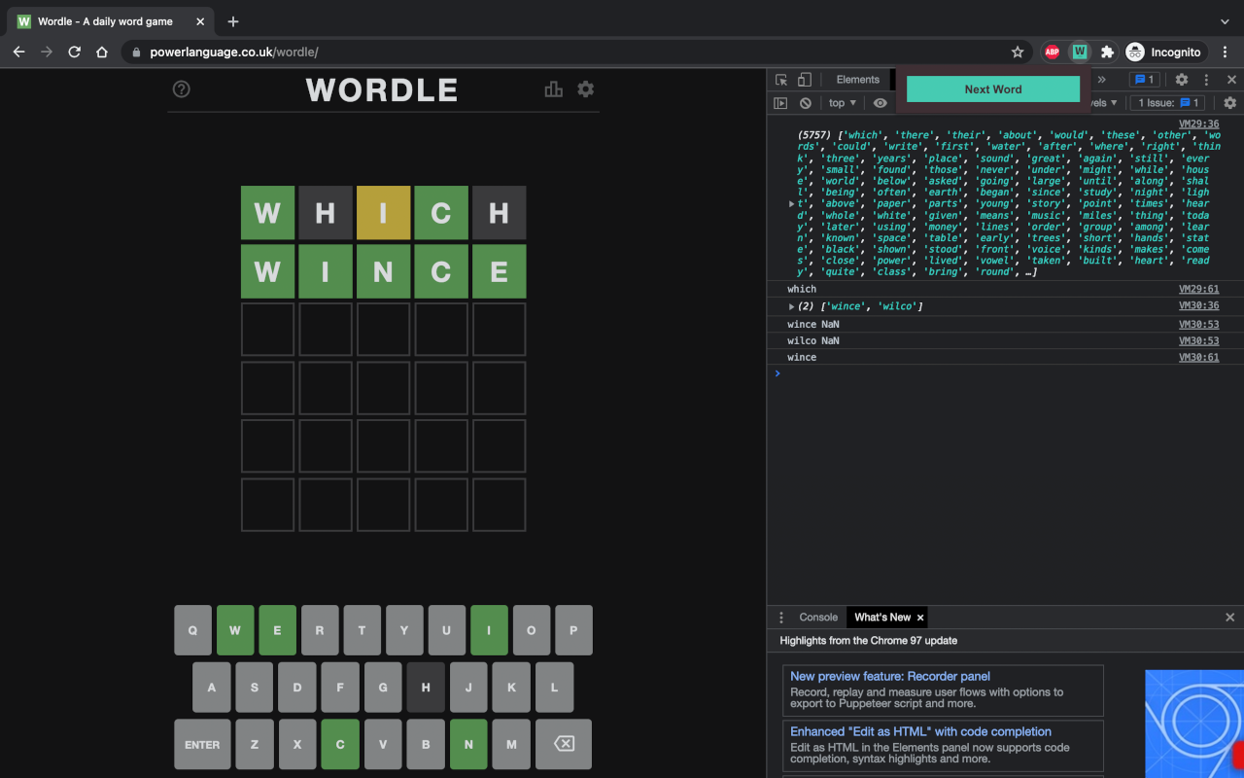Open the Chrome three-dot menu
Image resolution: width=1244 pixels, height=778 pixels.
tap(1225, 52)
